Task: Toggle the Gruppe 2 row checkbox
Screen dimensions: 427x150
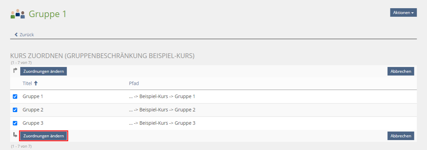Action: pos(15,110)
